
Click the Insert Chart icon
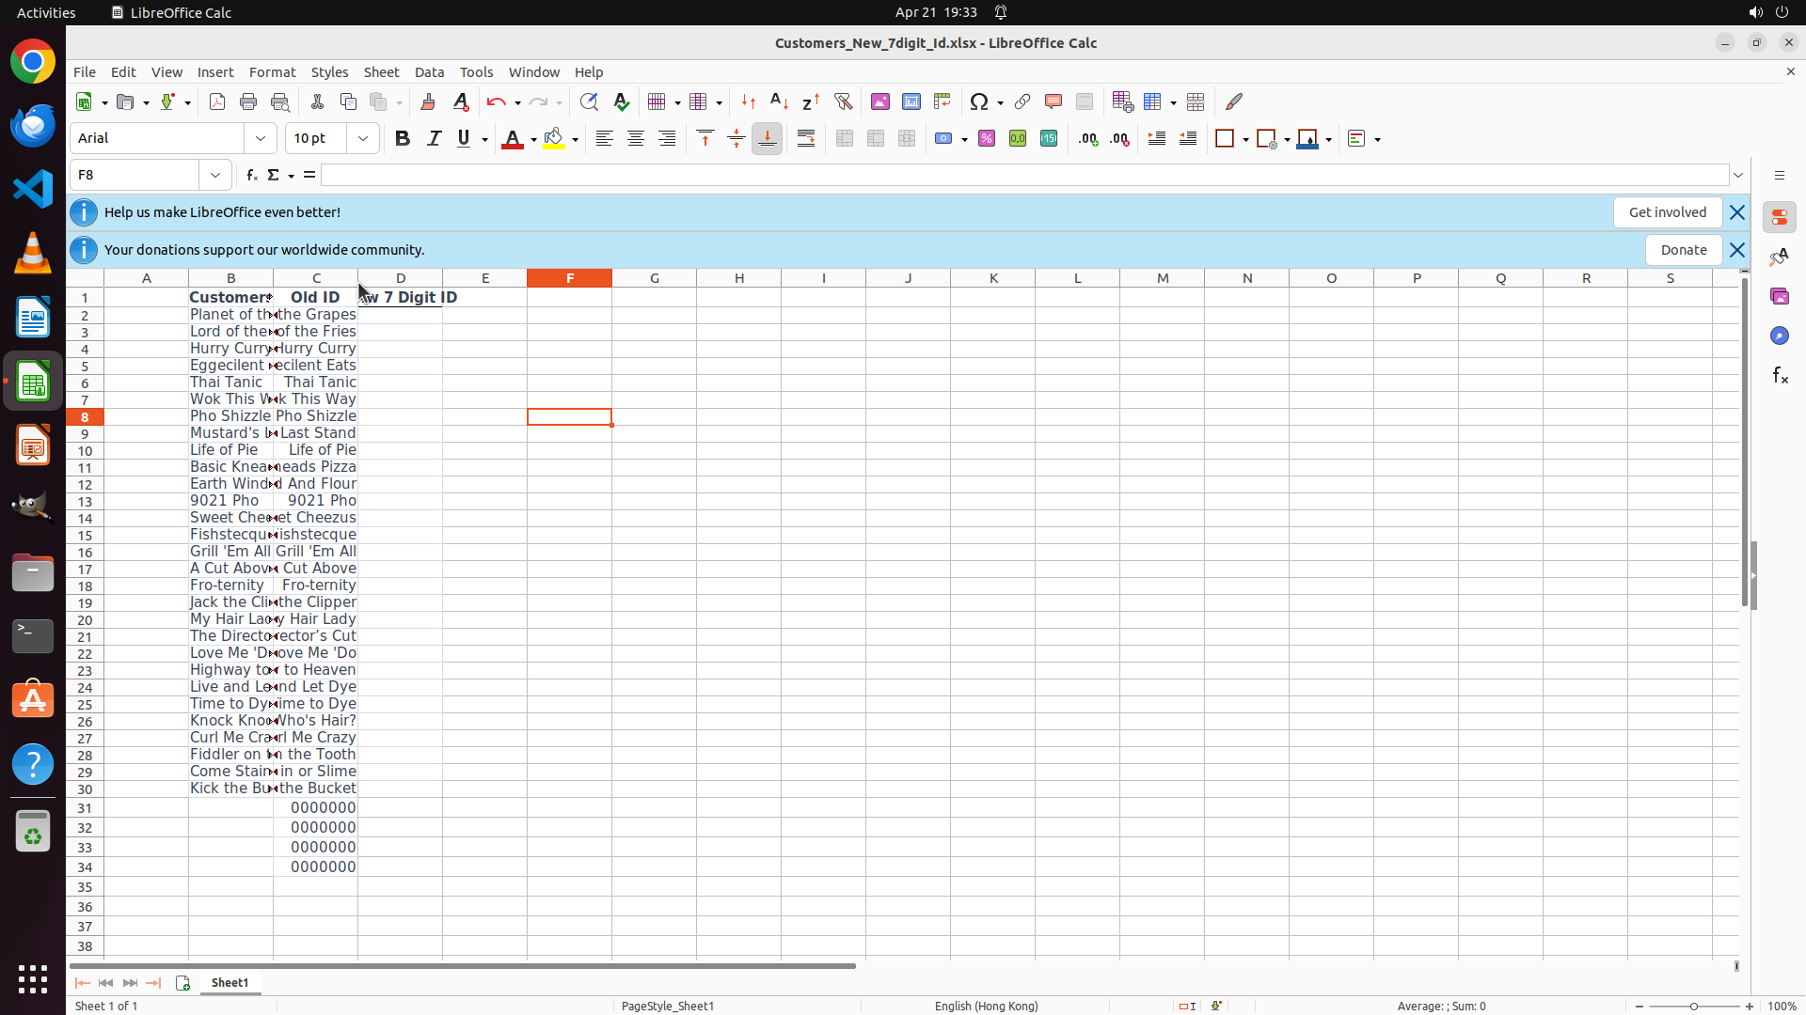click(x=911, y=102)
